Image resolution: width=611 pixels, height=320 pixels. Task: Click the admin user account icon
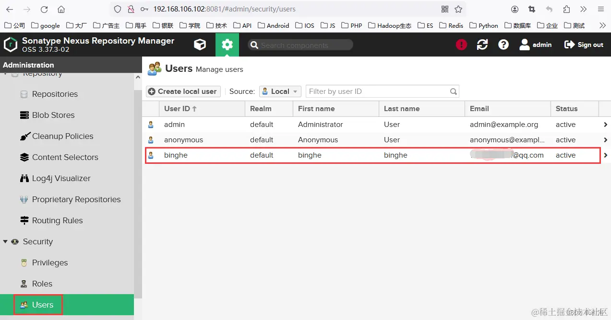(x=525, y=45)
